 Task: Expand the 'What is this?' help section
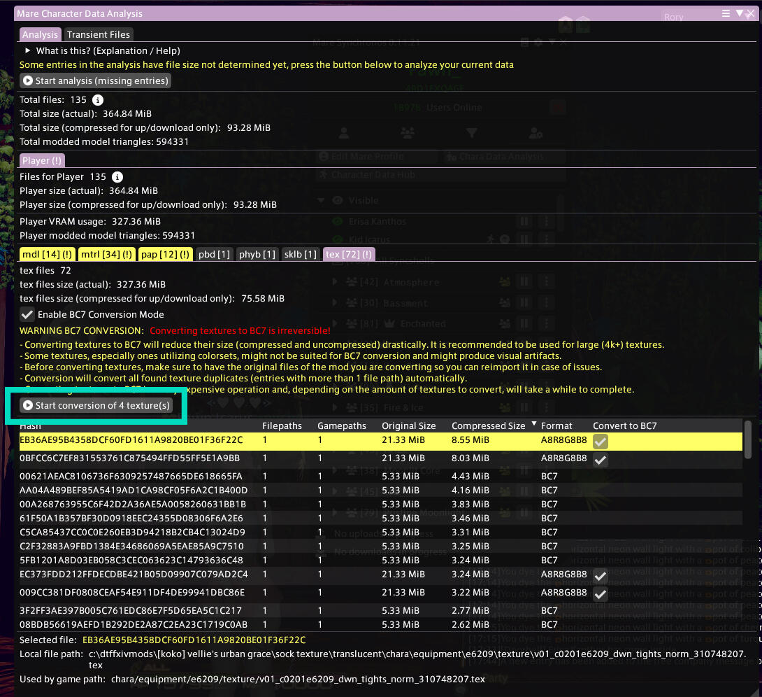click(28, 50)
